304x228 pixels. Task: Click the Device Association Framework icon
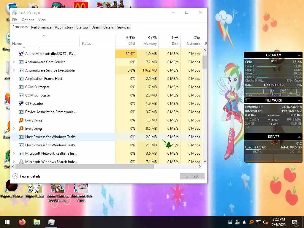click(x=21, y=112)
